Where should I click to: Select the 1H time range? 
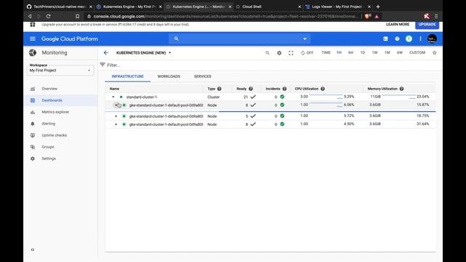coord(339,52)
